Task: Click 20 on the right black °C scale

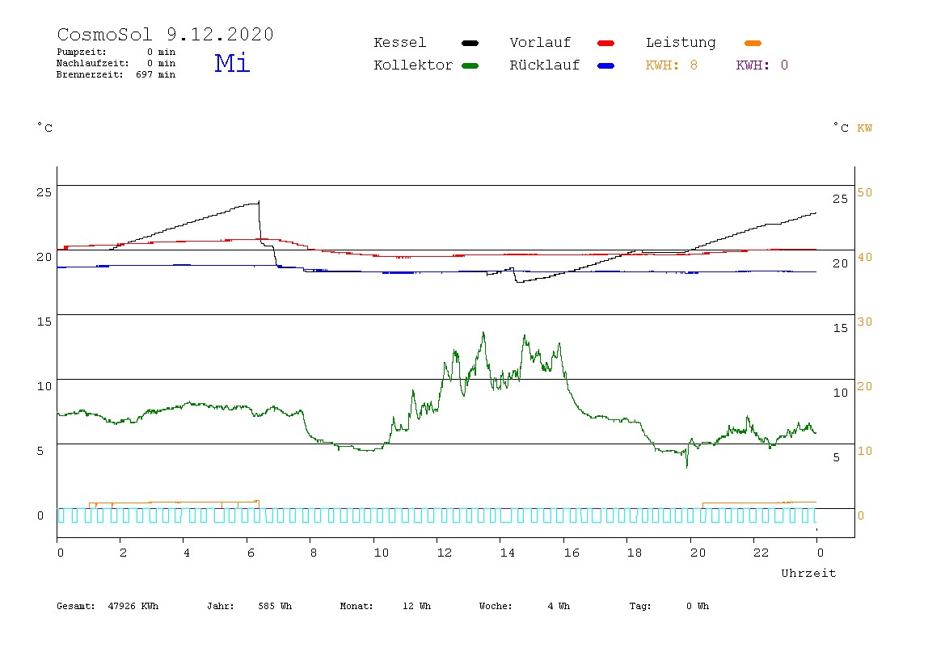Action: [x=841, y=263]
